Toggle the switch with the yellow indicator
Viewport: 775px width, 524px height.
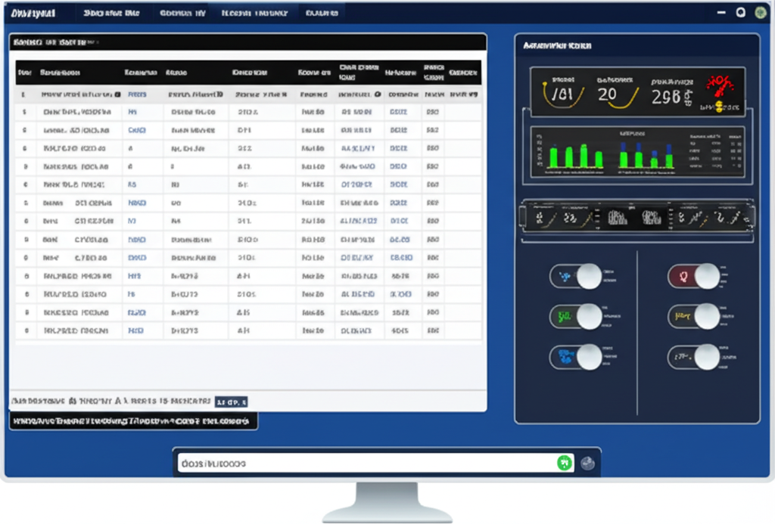[x=693, y=316]
